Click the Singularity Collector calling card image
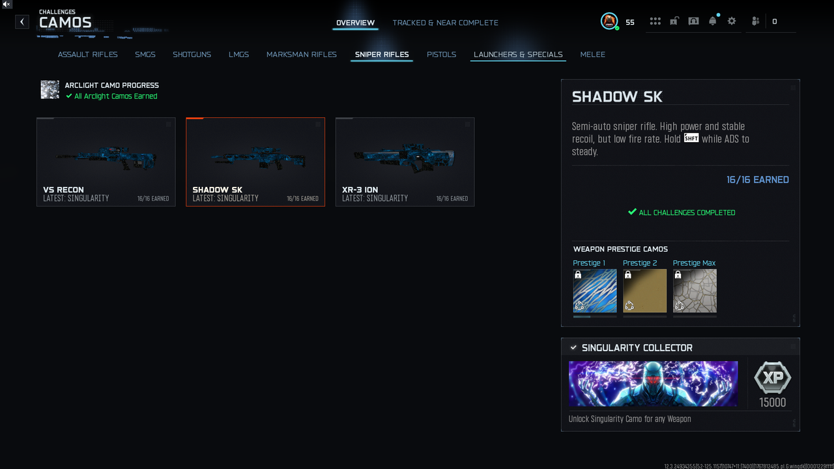The width and height of the screenshot is (834, 469). [x=654, y=384]
